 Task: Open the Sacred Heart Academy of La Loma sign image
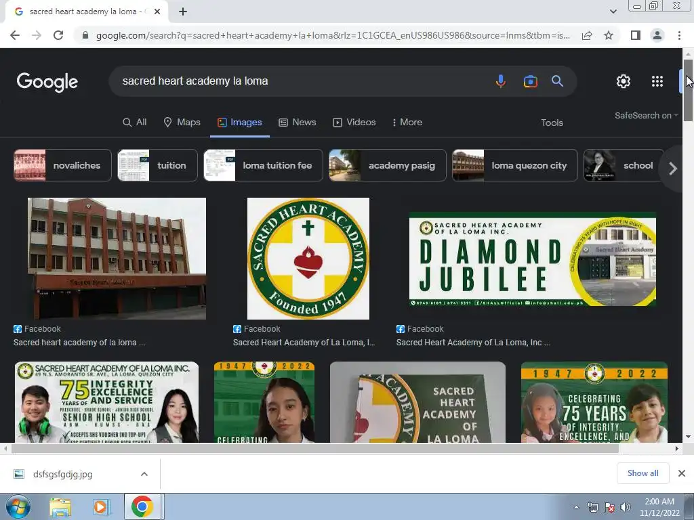[417, 402]
